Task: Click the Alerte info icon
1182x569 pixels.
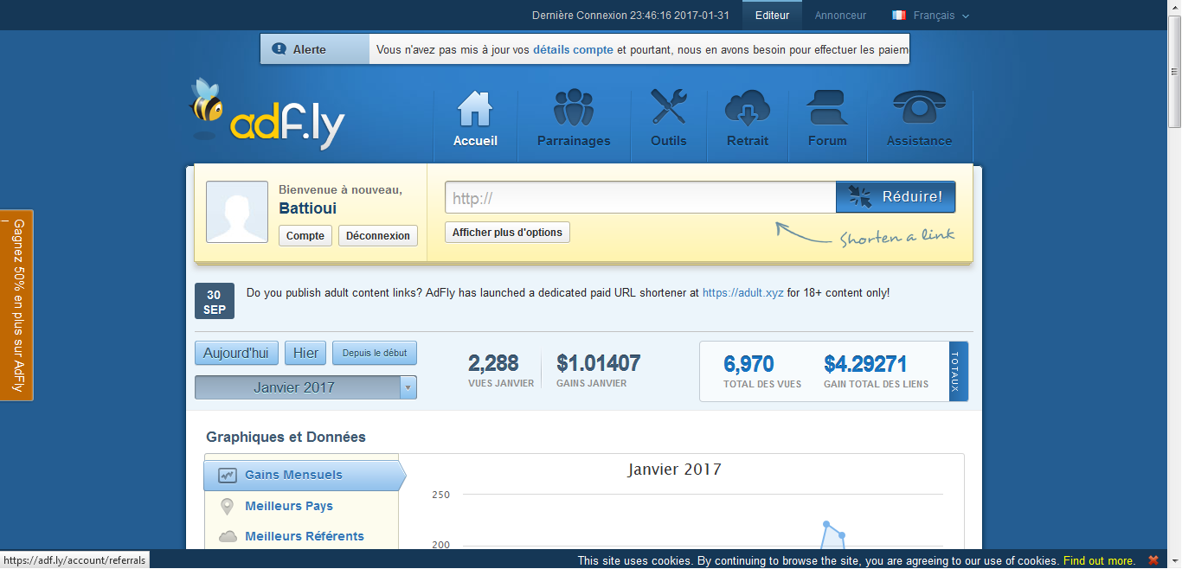Action: (279, 49)
